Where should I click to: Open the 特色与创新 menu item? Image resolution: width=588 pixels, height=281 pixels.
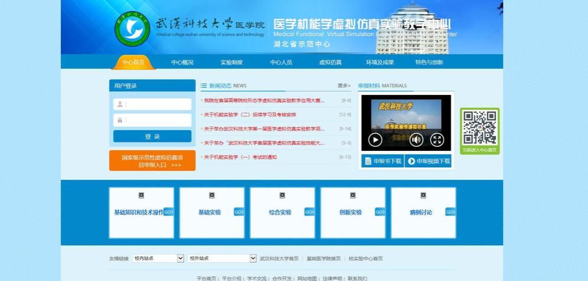[429, 62]
